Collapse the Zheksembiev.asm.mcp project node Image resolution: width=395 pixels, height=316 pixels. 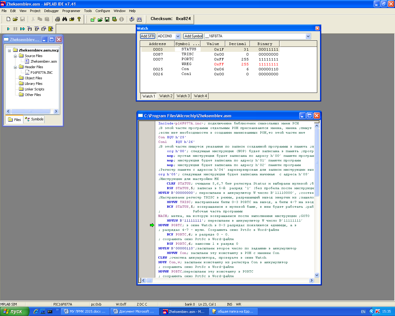tap(10, 51)
